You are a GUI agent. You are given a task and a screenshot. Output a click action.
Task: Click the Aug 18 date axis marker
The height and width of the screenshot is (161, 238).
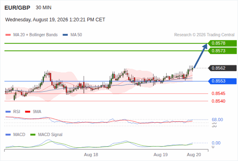pos(91,155)
